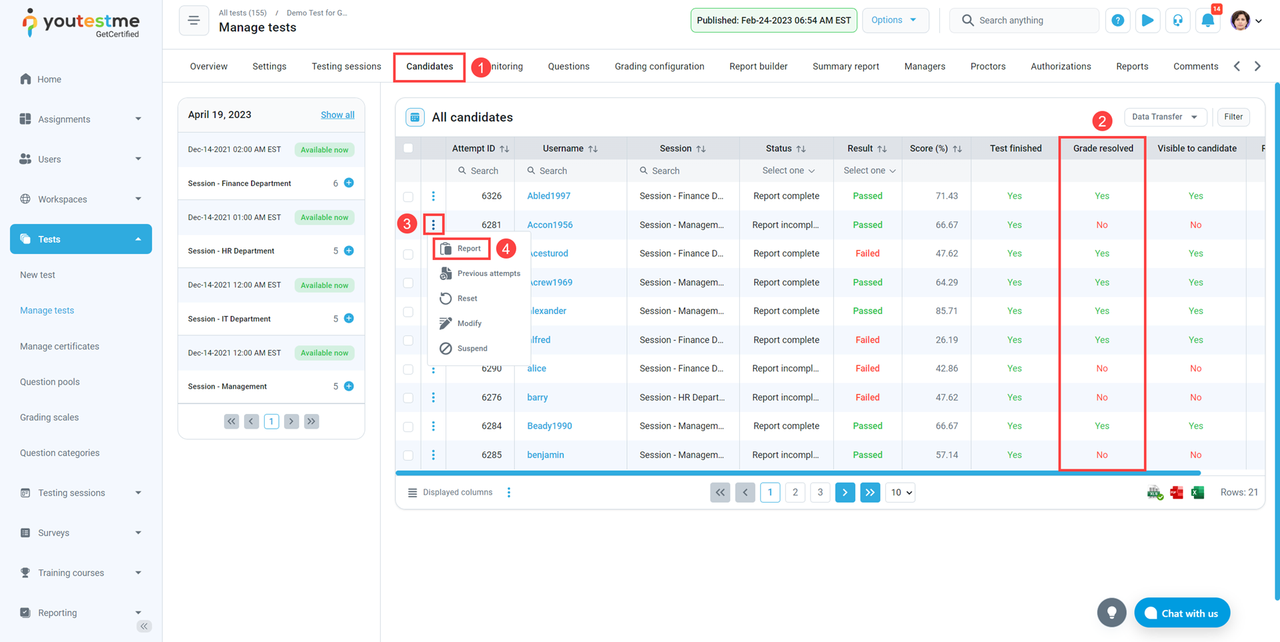Choose Previous attempts from context menu
This screenshot has height=642, width=1280.
488,273
